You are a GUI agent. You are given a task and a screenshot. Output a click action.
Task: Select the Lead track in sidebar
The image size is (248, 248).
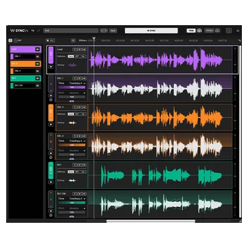(25, 49)
